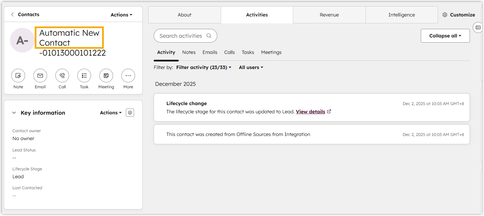
Task: Click the Note icon button
Action: [x=18, y=76]
